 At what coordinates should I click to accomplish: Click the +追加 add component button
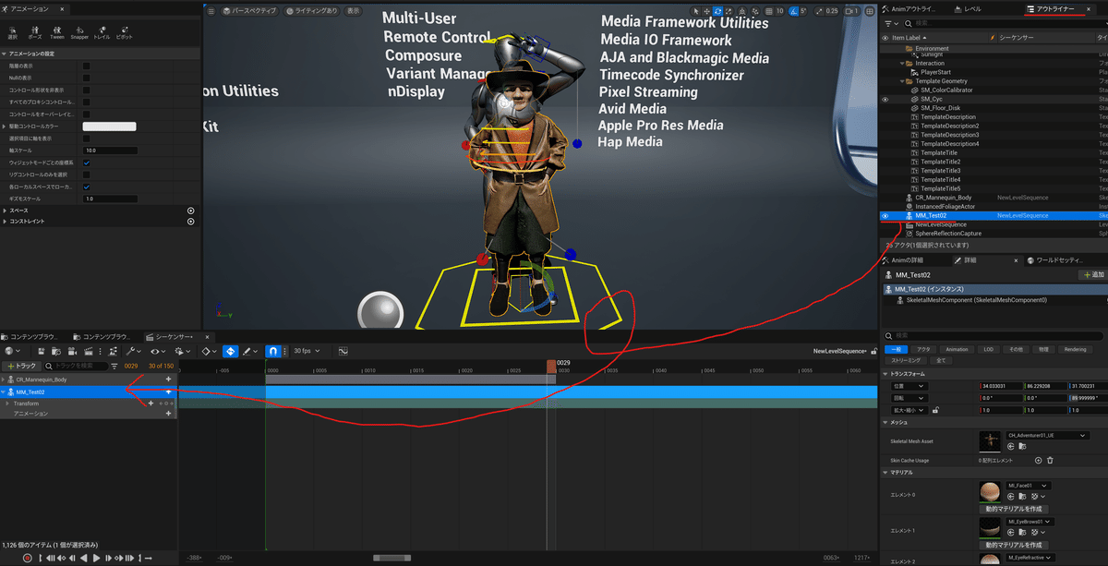(1091, 275)
